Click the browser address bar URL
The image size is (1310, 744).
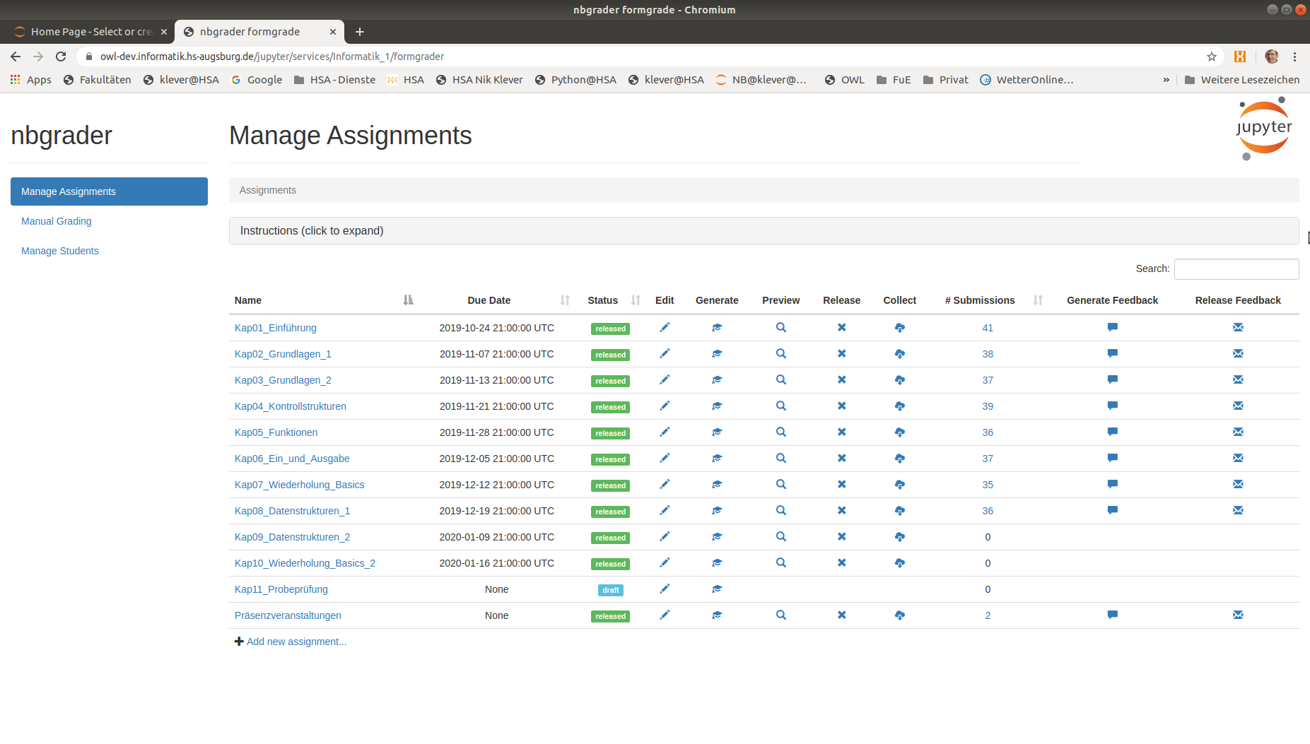pos(272,57)
